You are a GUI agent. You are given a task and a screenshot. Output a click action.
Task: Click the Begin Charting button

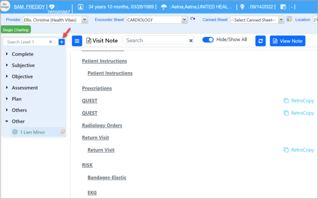[x=16, y=30]
